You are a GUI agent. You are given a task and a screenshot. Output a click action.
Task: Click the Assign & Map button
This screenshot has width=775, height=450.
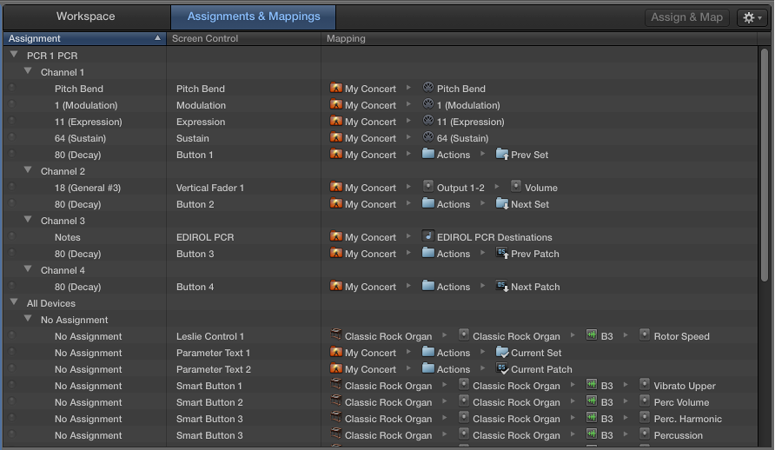coord(686,17)
